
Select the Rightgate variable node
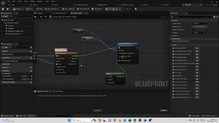(88, 39)
